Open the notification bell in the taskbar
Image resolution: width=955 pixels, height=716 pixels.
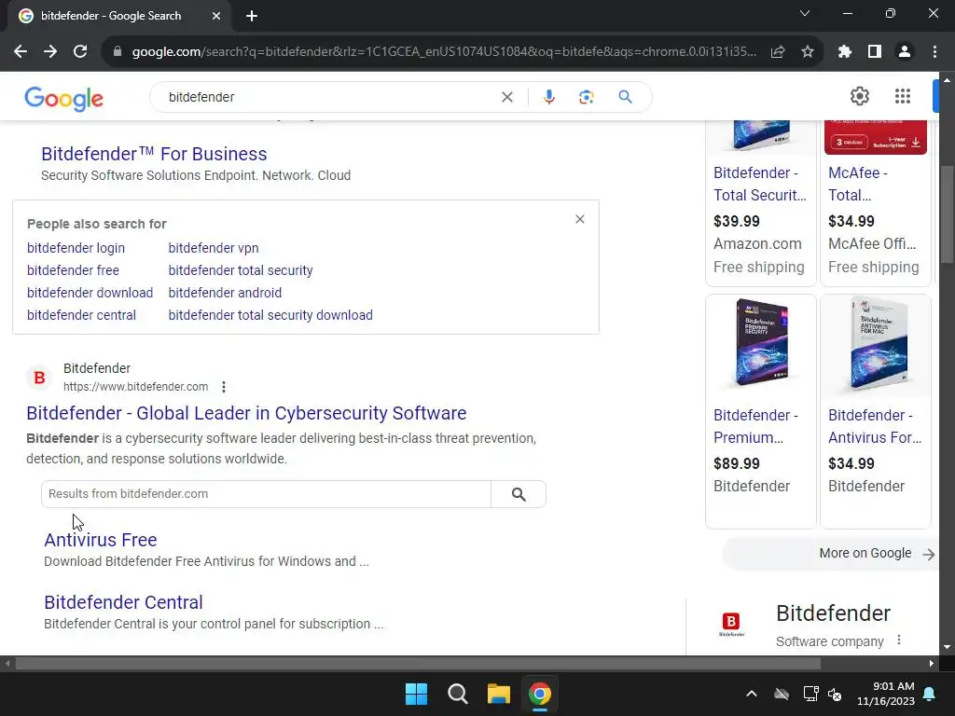pyautogui.click(x=930, y=694)
